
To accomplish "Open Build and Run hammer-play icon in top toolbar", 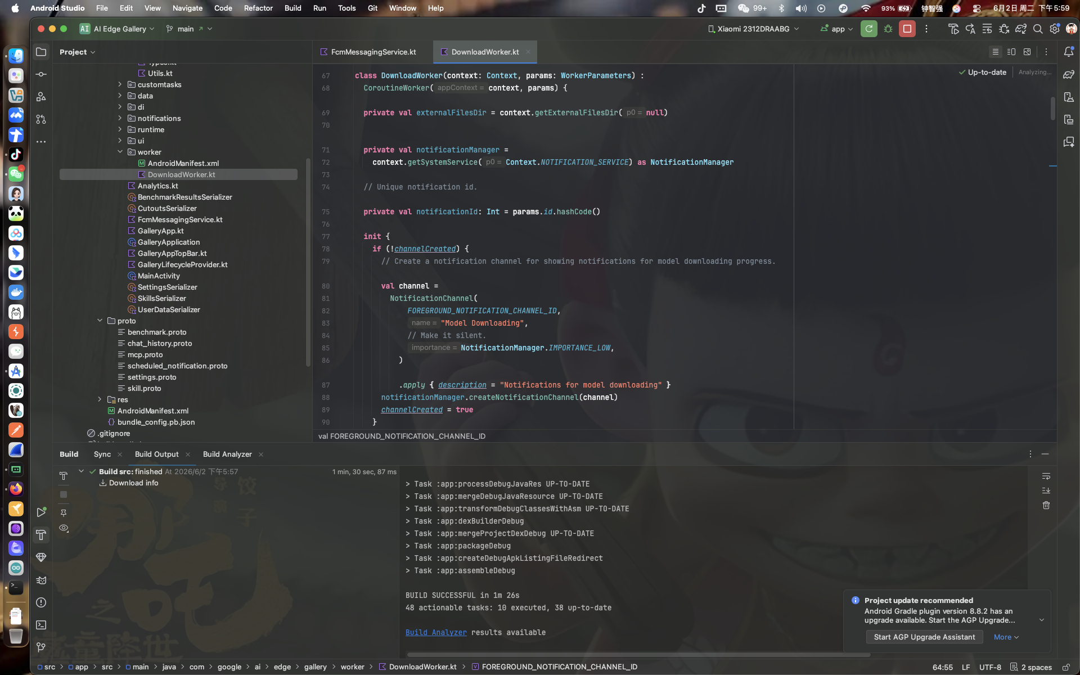I will pyautogui.click(x=953, y=29).
